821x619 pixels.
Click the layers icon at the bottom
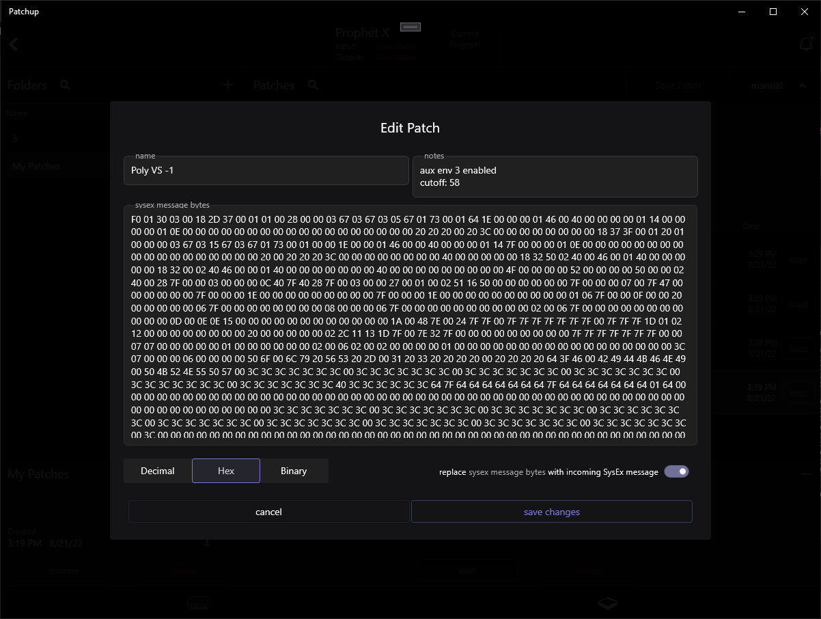pyautogui.click(x=608, y=603)
